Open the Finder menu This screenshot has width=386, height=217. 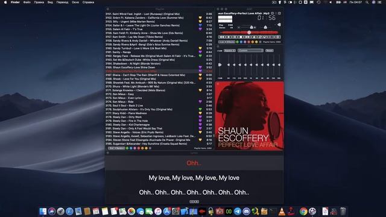point(15,2)
